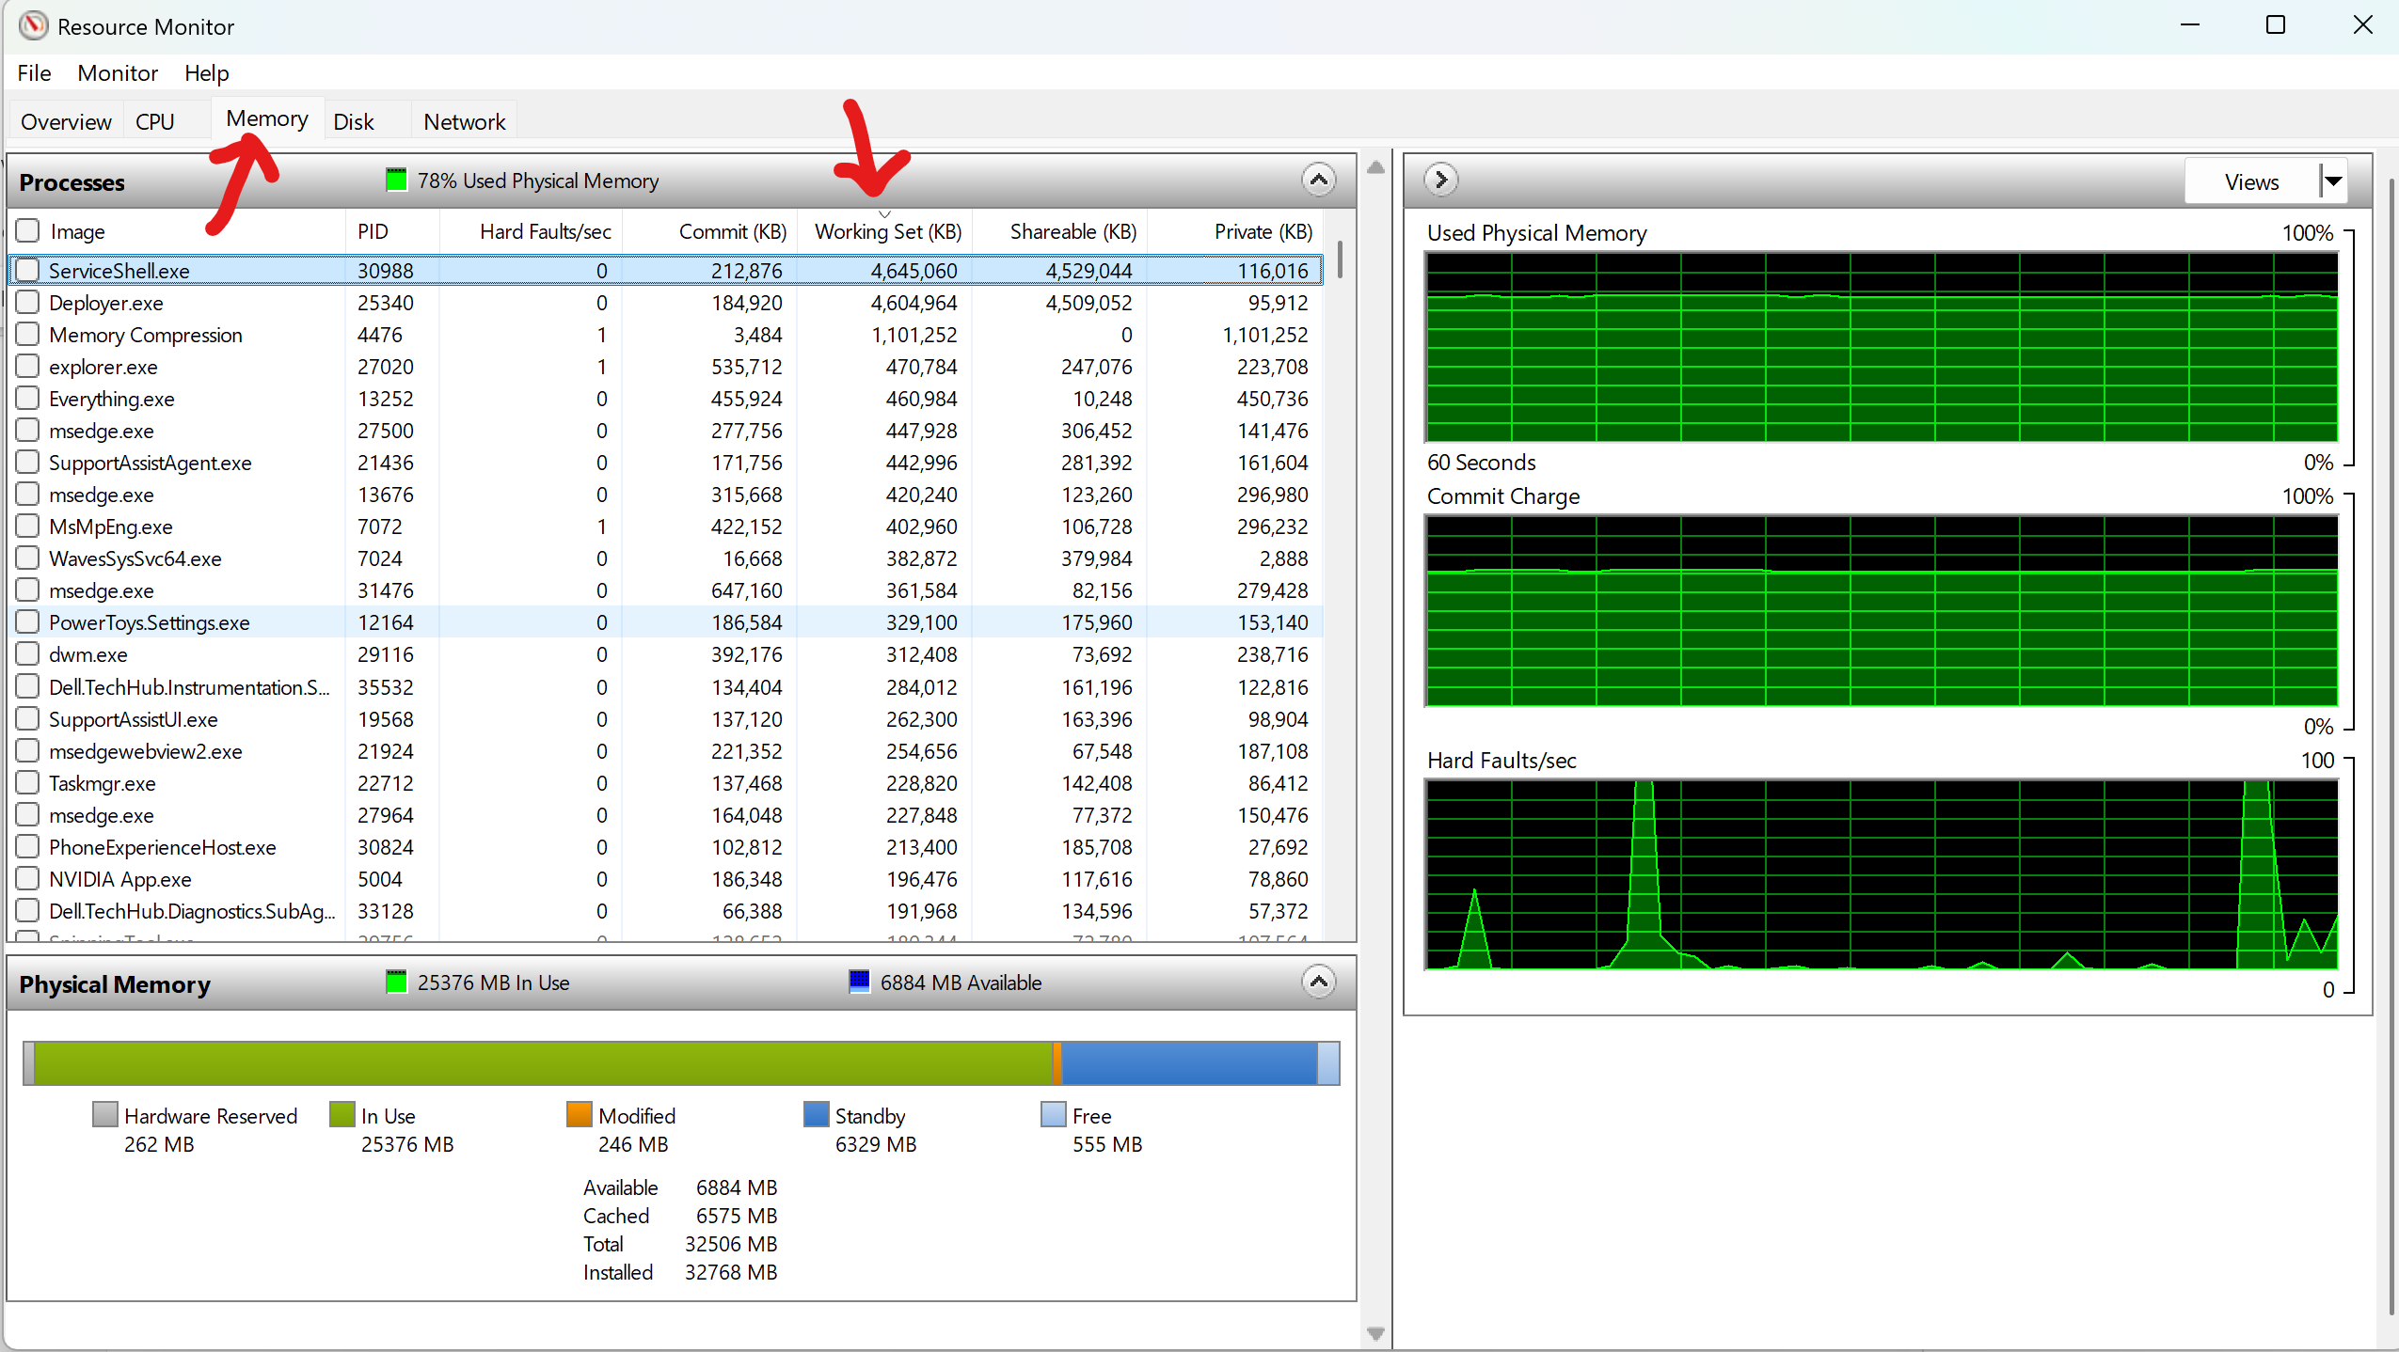Collapse the Physical Memory section chevron
The width and height of the screenshot is (2399, 1352).
(x=1318, y=982)
